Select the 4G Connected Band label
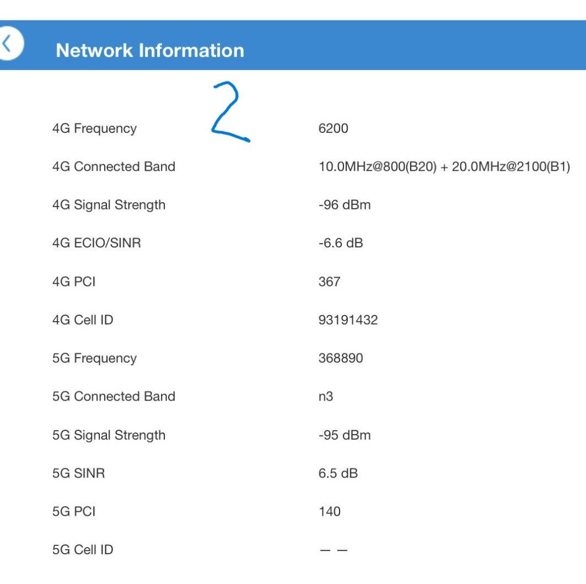 tap(114, 166)
